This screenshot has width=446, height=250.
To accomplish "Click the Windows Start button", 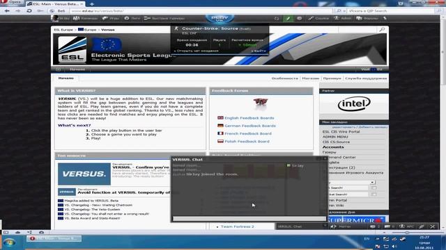I will click(x=9, y=243).
